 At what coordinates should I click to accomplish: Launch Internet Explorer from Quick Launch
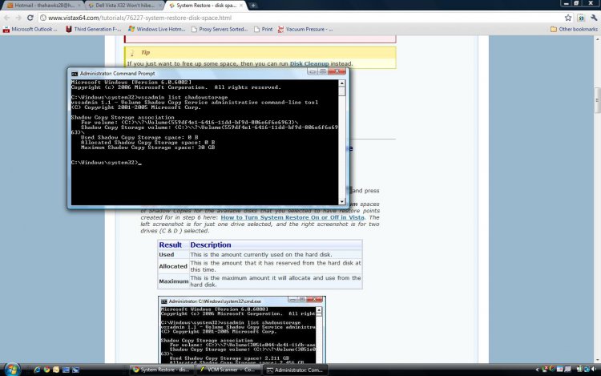pyautogui.click(x=37, y=370)
